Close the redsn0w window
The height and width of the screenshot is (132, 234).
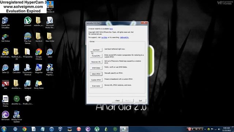click(144, 23)
